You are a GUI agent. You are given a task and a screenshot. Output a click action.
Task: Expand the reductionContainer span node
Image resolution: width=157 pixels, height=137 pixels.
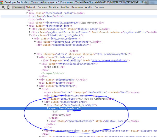pos(48,121)
